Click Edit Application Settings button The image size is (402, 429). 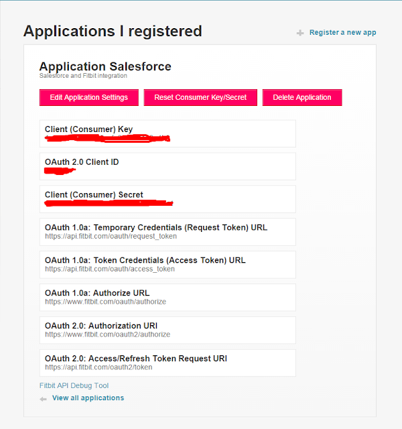click(89, 97)
